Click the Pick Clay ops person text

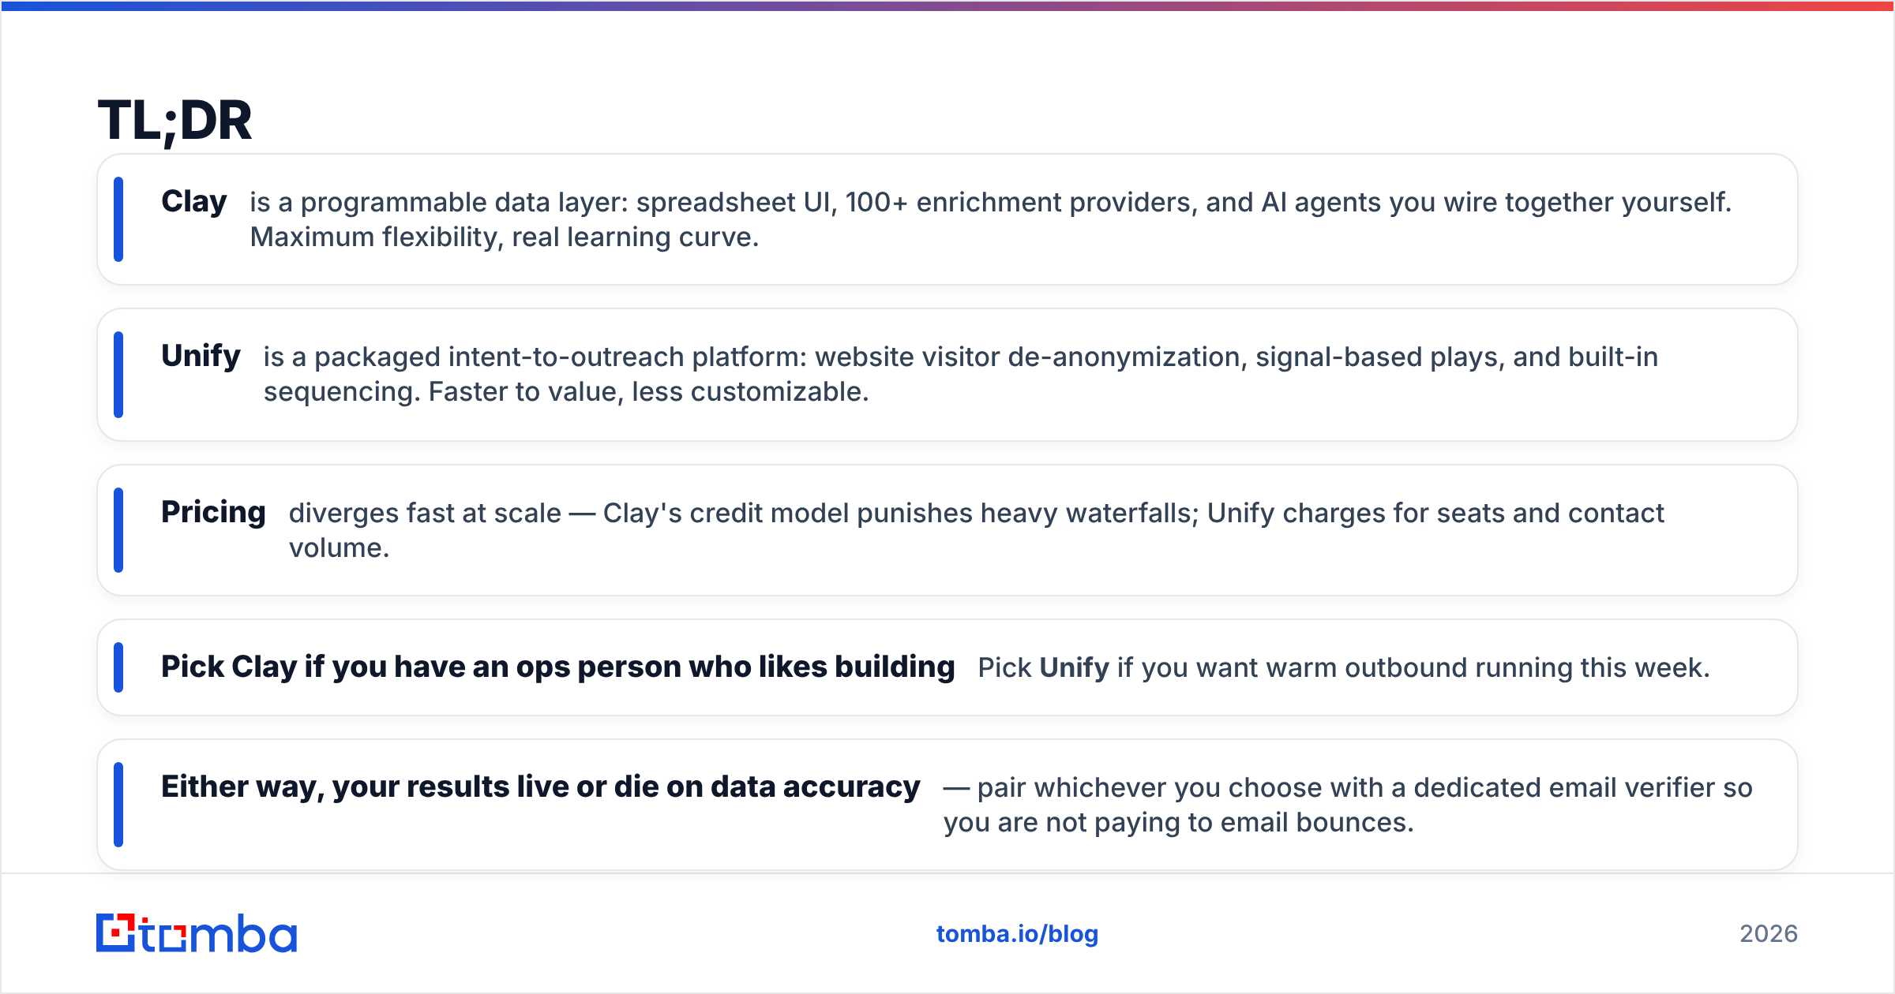point(558,667)
